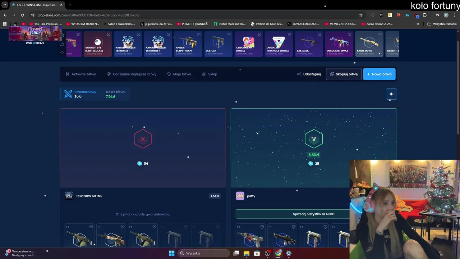Screen dimensions: 460x259
Task: Open the Chrome three-dot menu
Action: [x=455, y=15]
